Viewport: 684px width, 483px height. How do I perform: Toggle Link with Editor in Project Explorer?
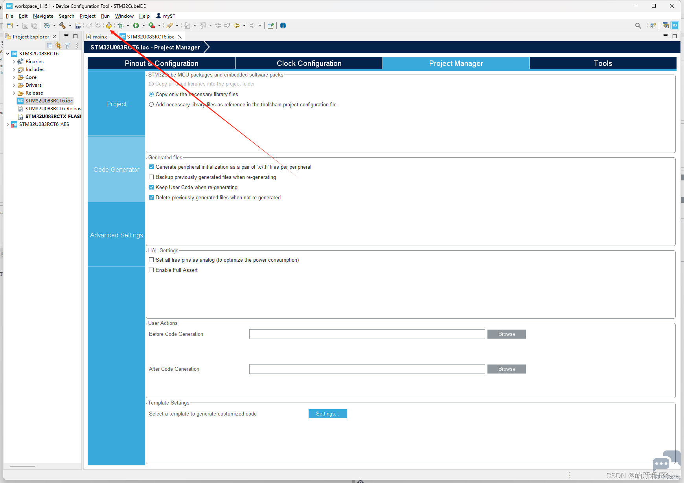click(59, 46)
